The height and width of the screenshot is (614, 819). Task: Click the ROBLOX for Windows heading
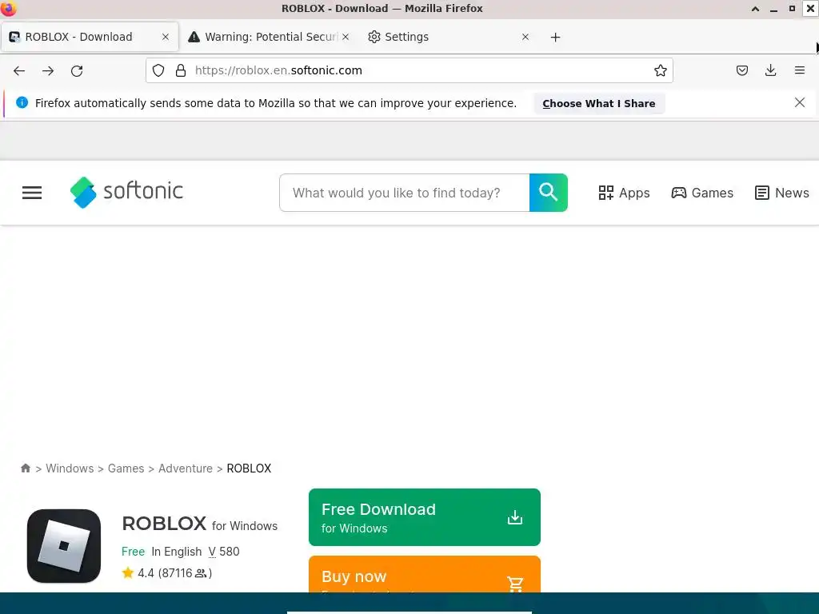pos(199,524)
